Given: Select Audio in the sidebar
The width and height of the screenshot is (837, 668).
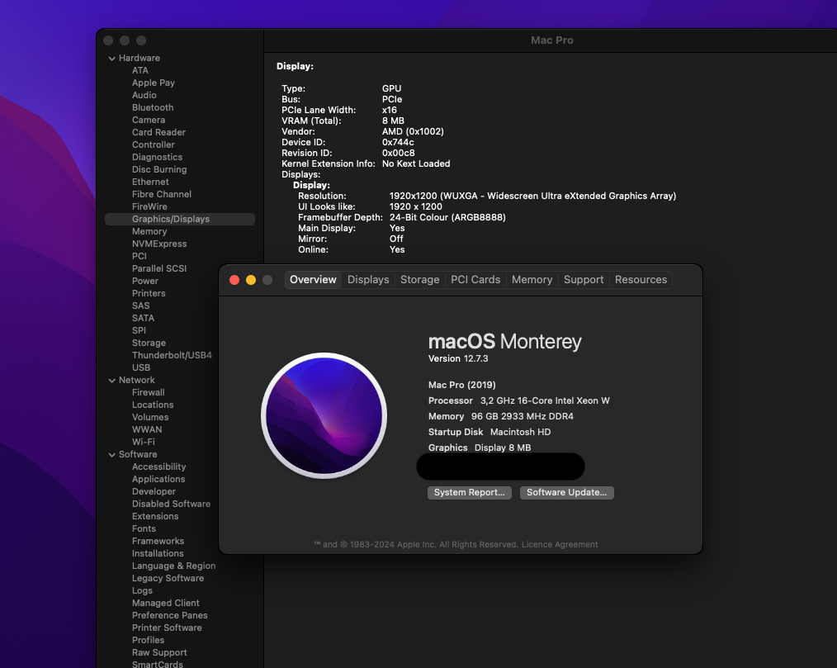Looking at the screenshot, I should click(x=144, y=95).
